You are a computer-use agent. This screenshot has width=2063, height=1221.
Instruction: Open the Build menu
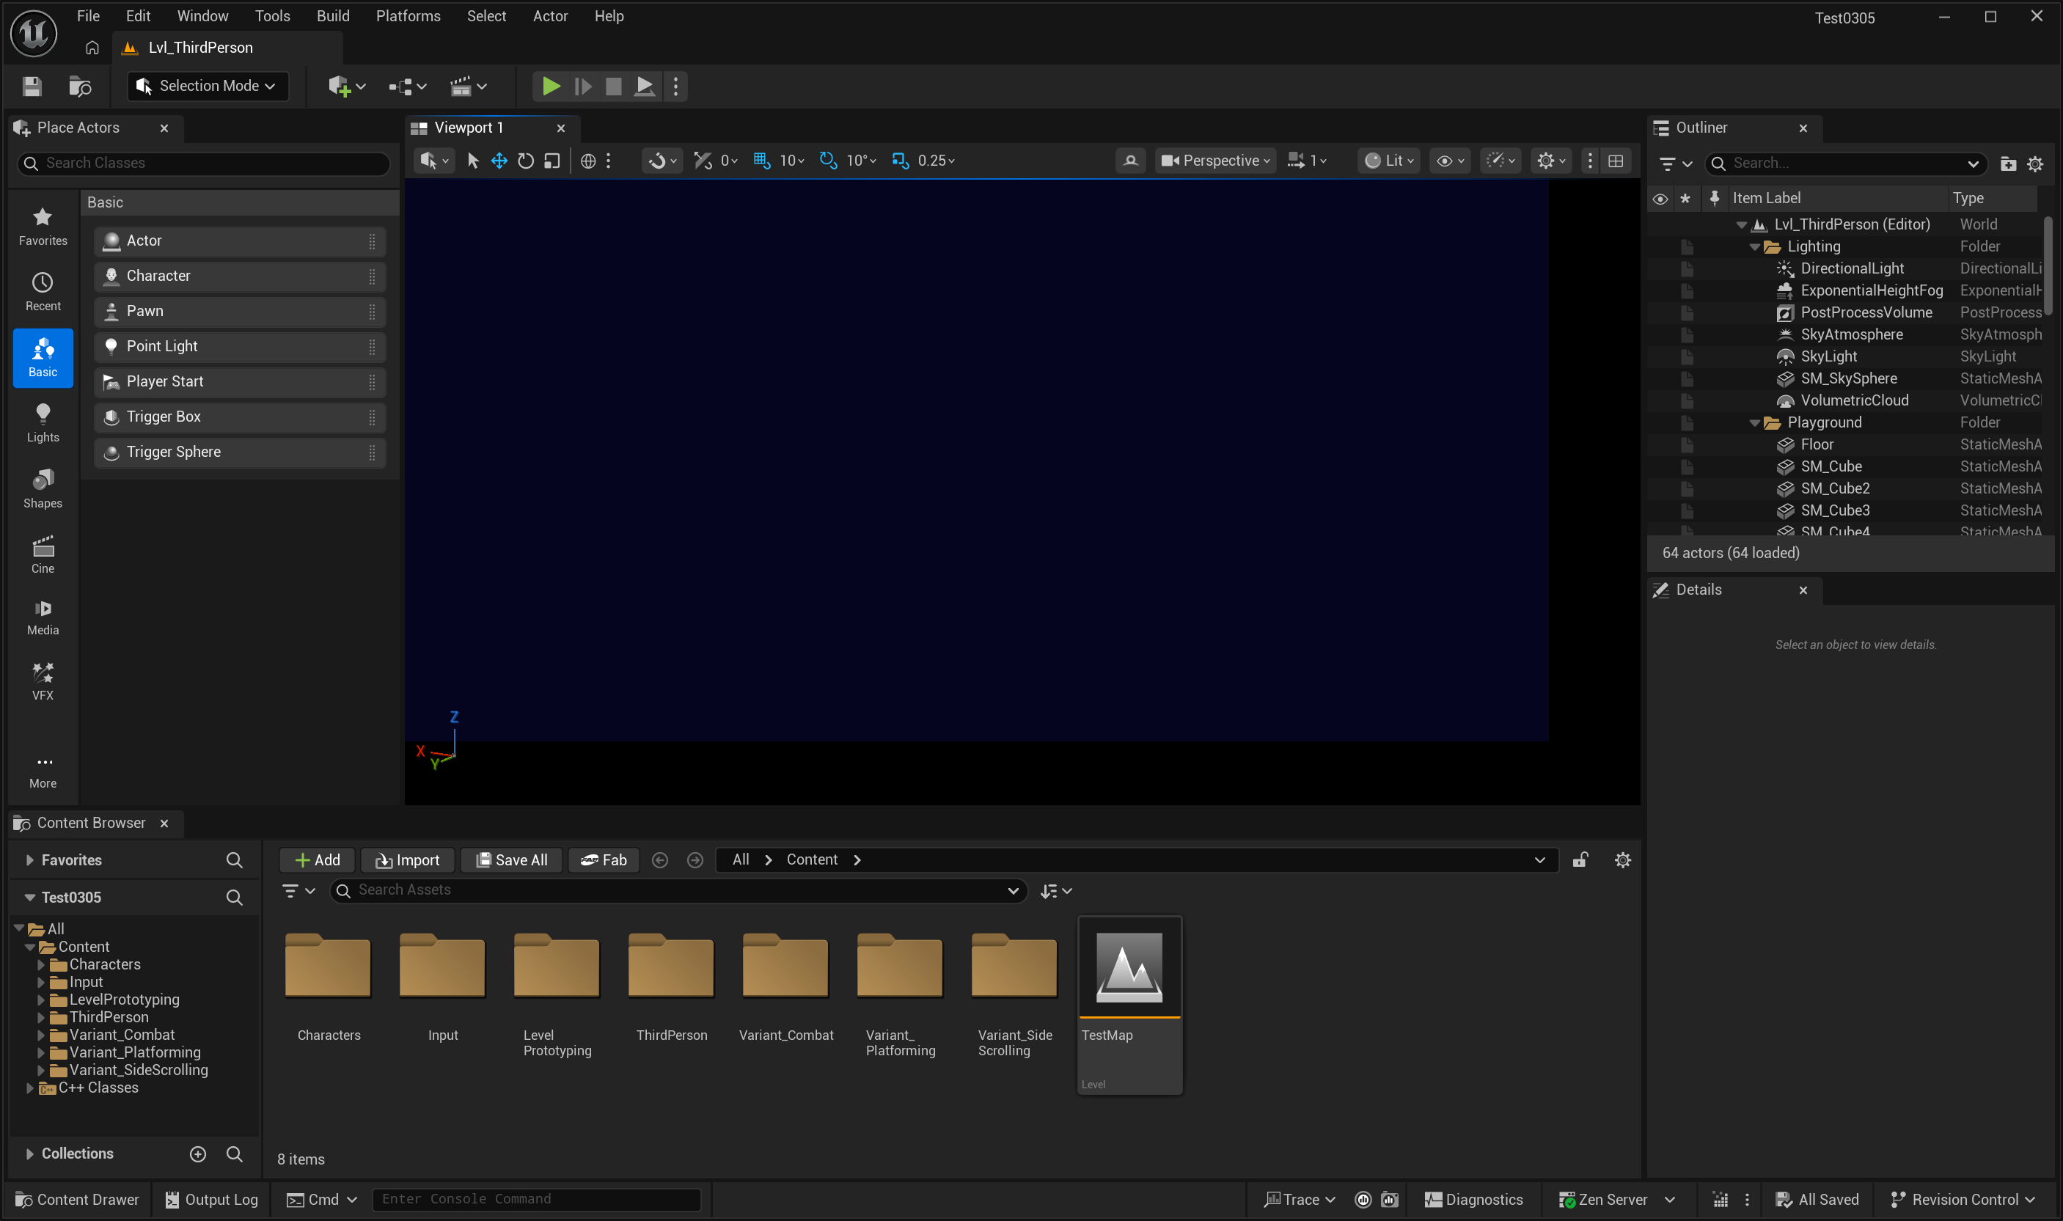(332, 15)
